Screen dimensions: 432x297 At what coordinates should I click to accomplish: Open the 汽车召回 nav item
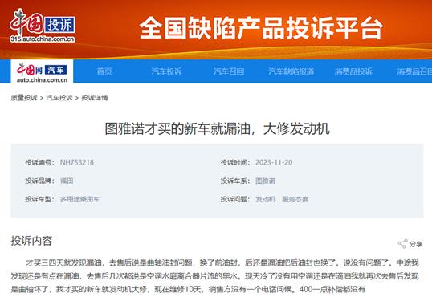229,71
